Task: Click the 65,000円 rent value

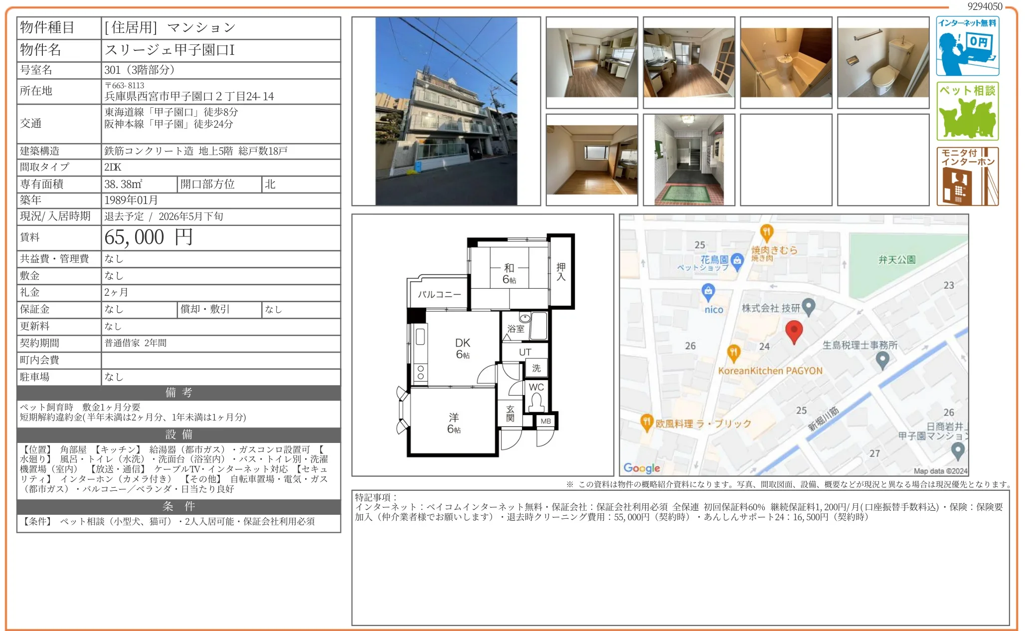Action: [149, 237]
